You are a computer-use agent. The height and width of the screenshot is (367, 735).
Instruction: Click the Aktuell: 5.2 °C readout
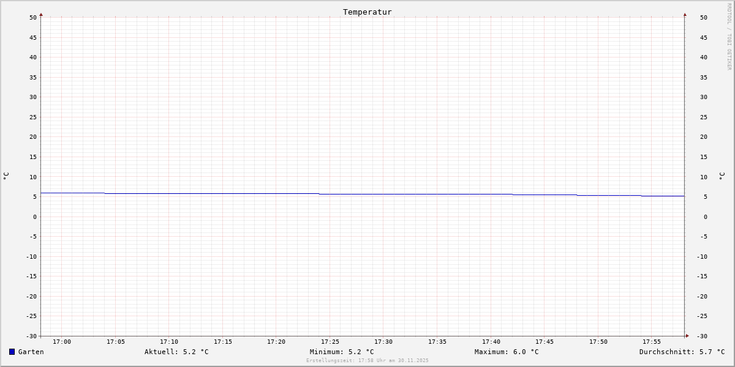point(176,352)
